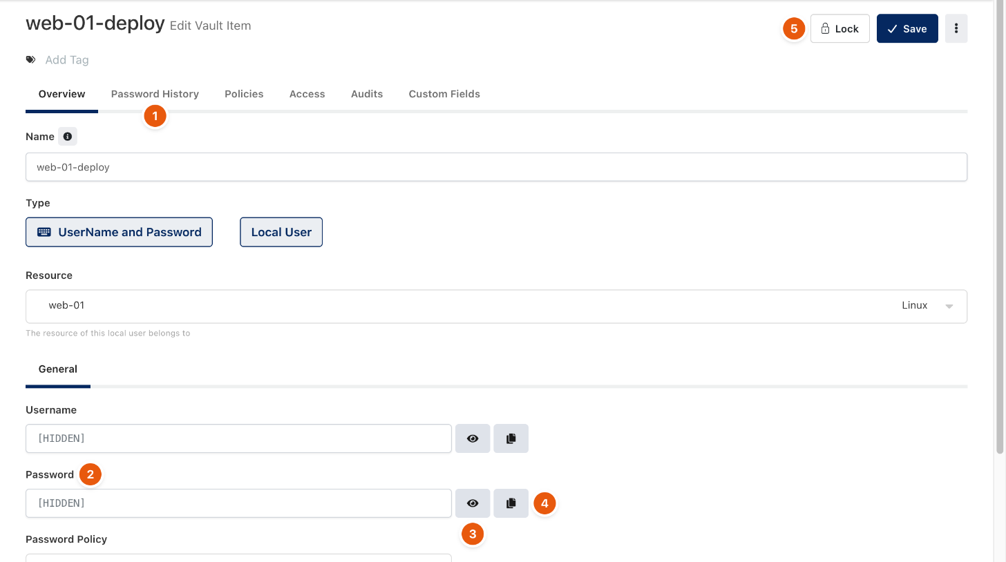Go to the Access tab
The height and width of the screenshot is (562, 1006).
click(307, 94)
